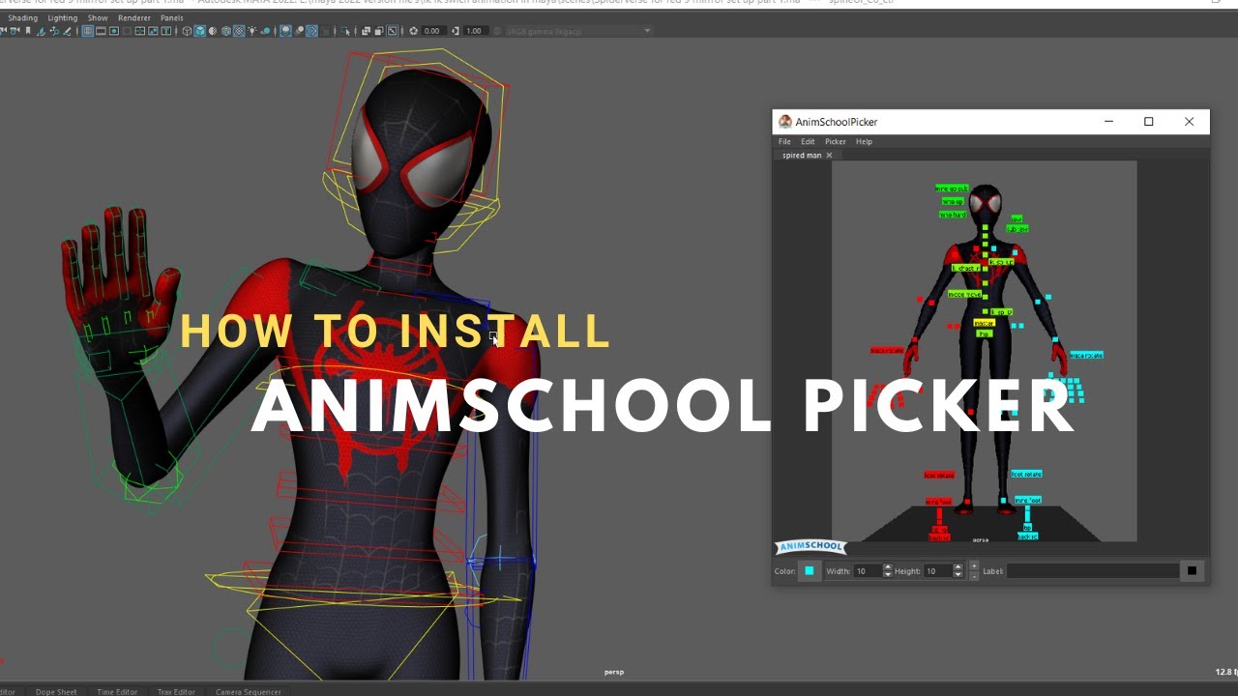Open the Shading viewport menu
The height and width of the screenshot is (696, 1238).
[x=23, y=17]
